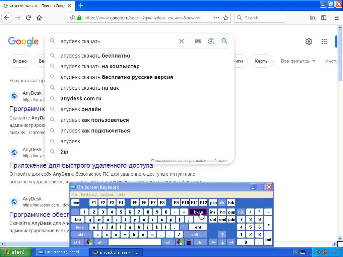The height and width of the screenshot is (257, 343).
Task: Close the anydesk скачать browser tab
Action: click(x=69, y=6)
